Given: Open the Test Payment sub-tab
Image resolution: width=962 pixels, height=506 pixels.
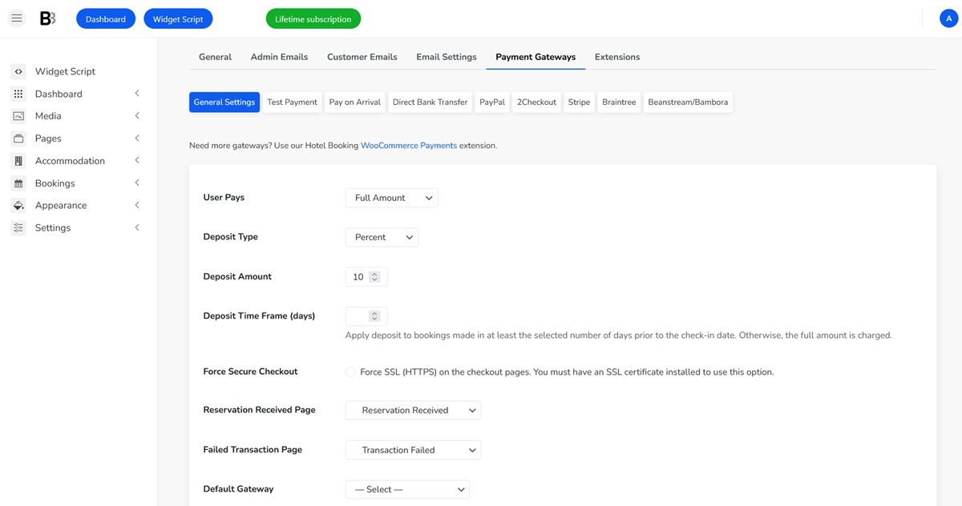Looking at the screenshot, I should (x=292, y=102).
